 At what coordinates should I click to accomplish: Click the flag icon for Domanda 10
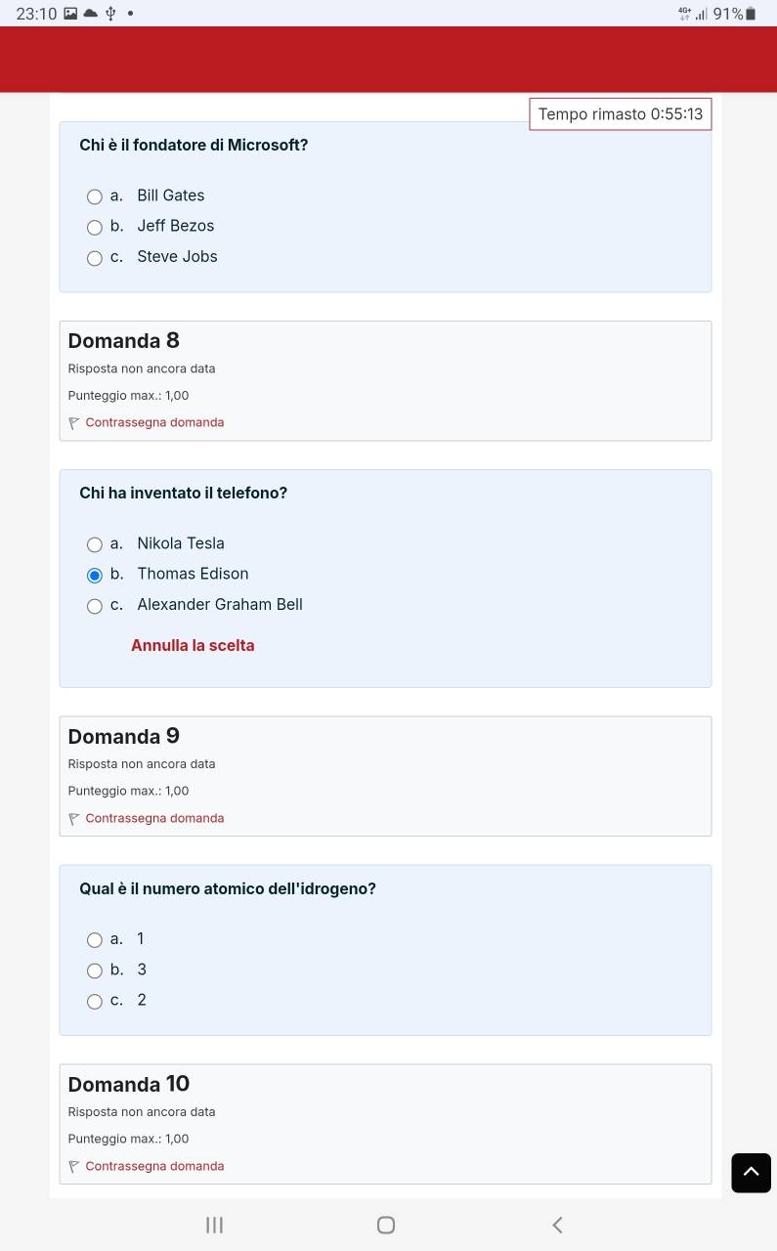pos(74,1167)
